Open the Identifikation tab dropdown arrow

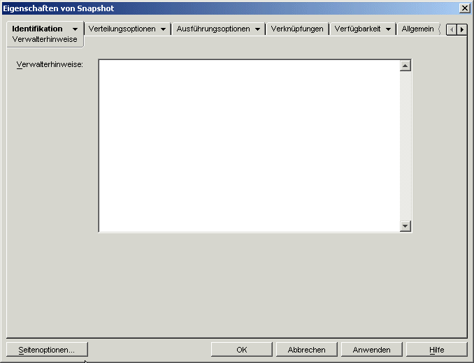[75, 29]
